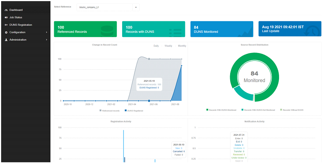Screen dimensions: 325x163
Task: Click the blocks_company_L1 reference field
Action: 105,7
